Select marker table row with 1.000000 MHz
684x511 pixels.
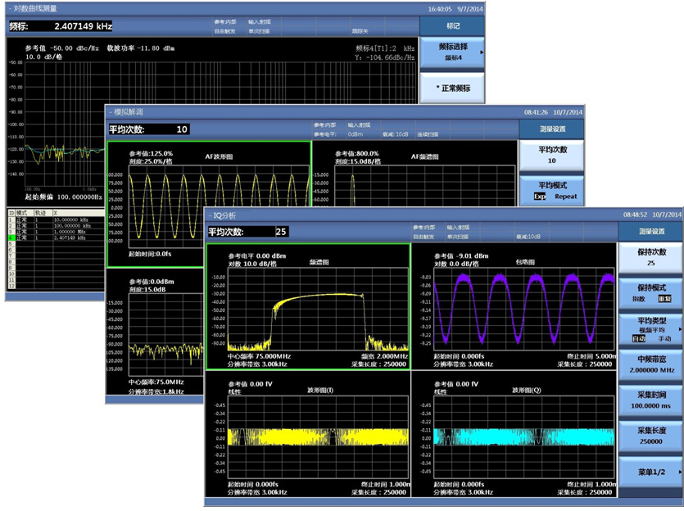(56, 232)
